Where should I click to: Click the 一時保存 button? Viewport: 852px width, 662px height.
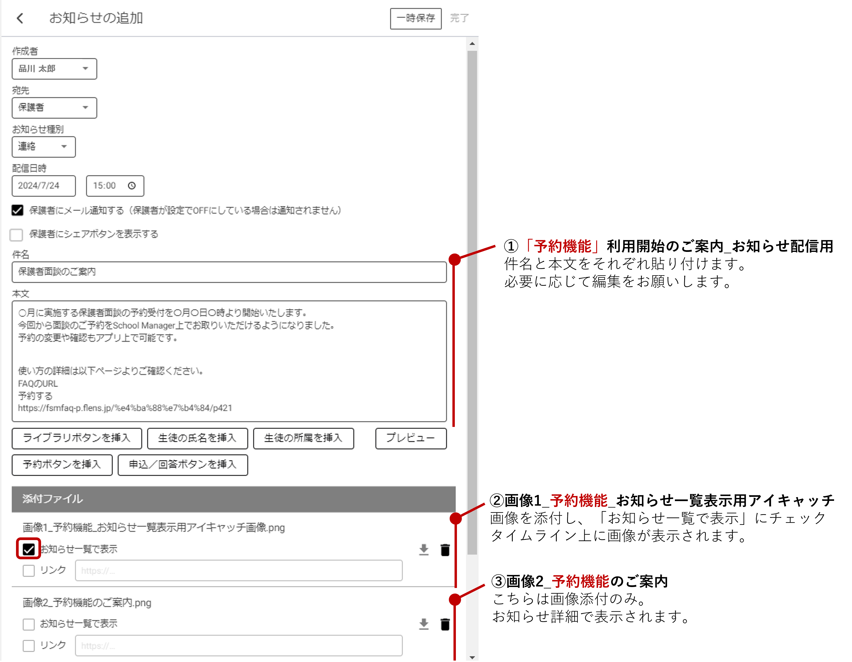416,18
